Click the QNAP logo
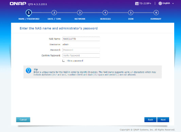 pos(18,4)
